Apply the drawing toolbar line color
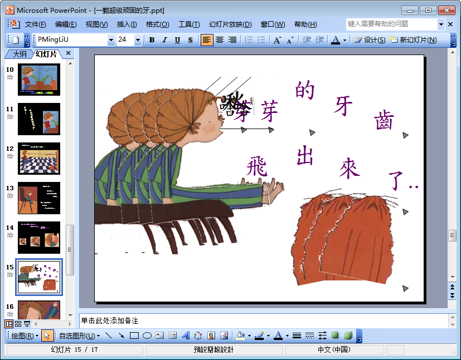Screen dimensions: 461x360 click(x=259, y=336)
